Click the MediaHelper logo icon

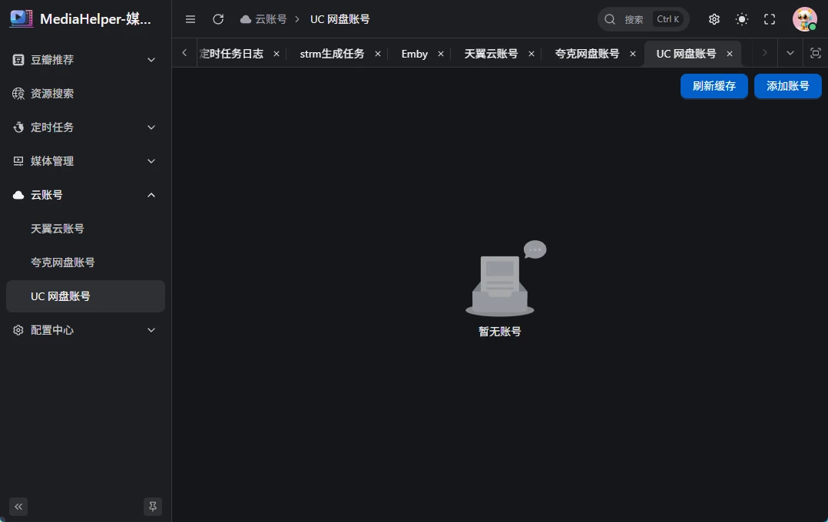22,19
